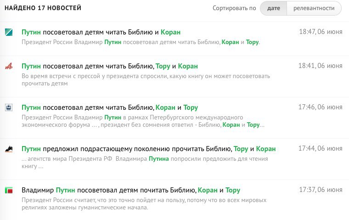349x220 pixels.
Task: Click timestamp "17:46, 06 июня"
Action: (320, 107)
